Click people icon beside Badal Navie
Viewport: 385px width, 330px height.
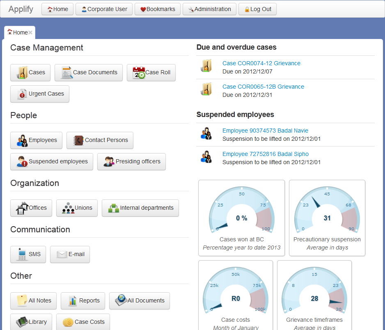pyautogui.click(x=206, y=133)
